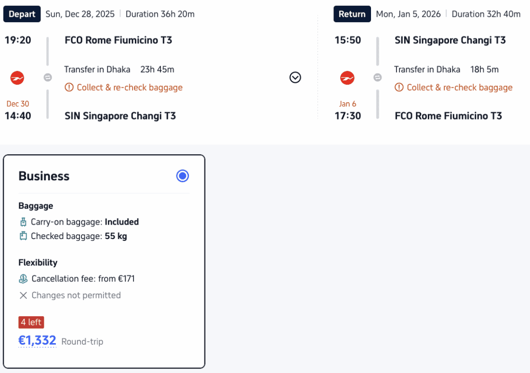The height and width of the screenshot is (373, 530).
Task: Click the departure flight airline logo
Action: click(17, 78)
